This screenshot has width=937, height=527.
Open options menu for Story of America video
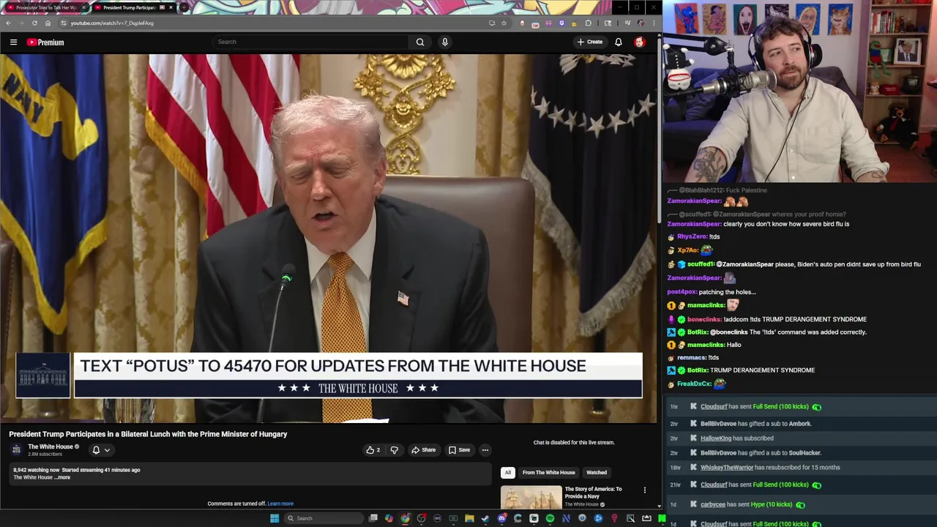click(x=645, y=490)
